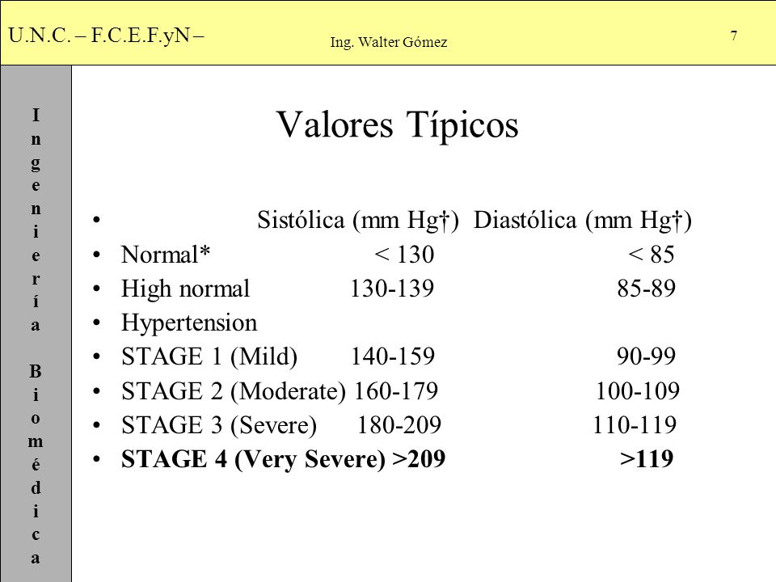Click the 'Ing. Walter Gómez' author text
This screenshot has height=582, width=776.
tap(389, 42)
